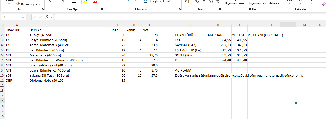The image size is (326, 119).
Task: Increase the cell indent
Action: (136, 1)
